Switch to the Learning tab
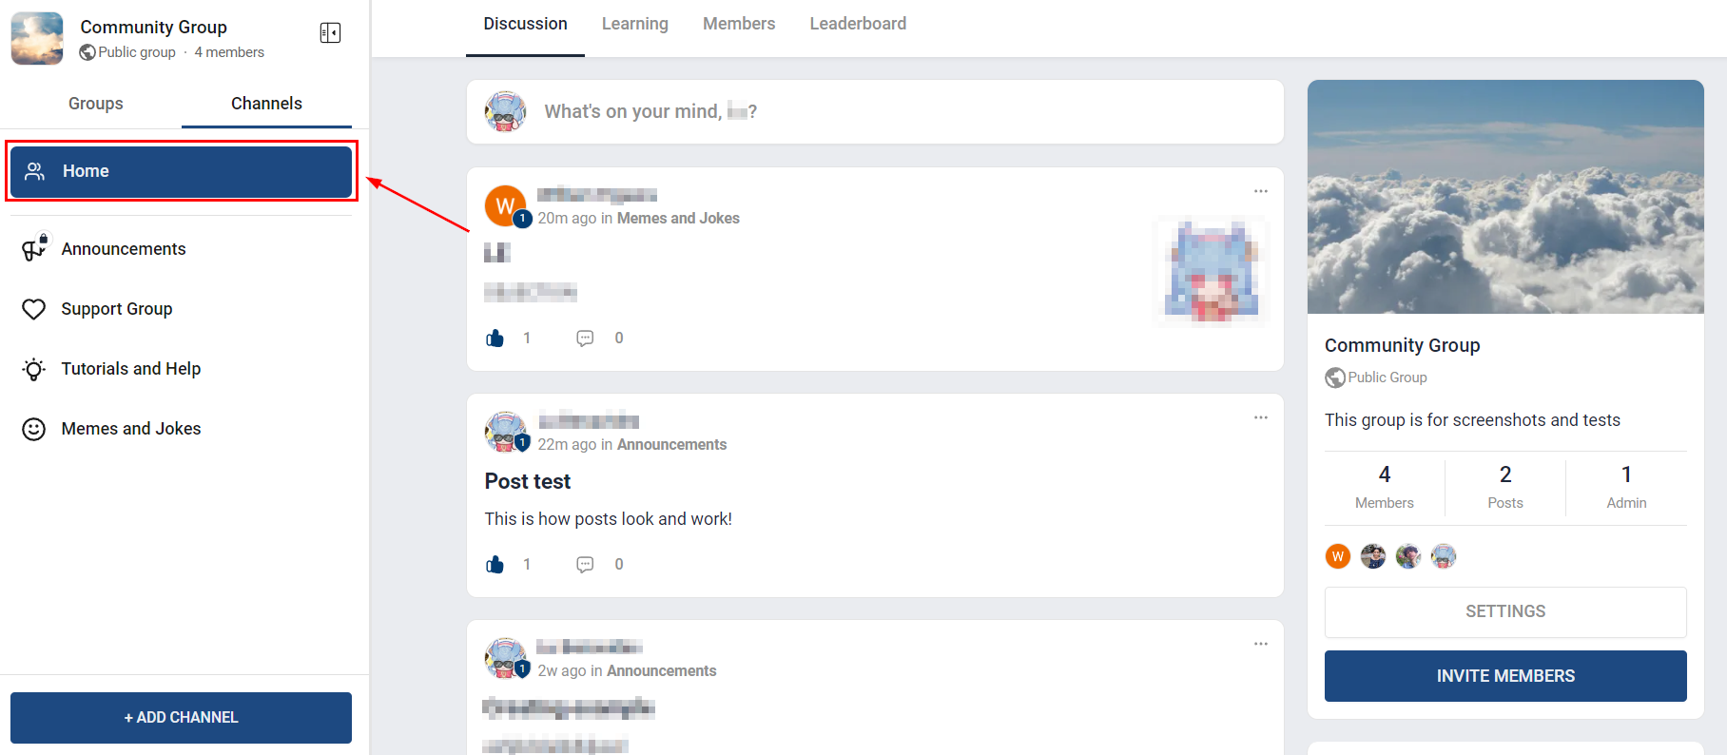 pos(635,24)
